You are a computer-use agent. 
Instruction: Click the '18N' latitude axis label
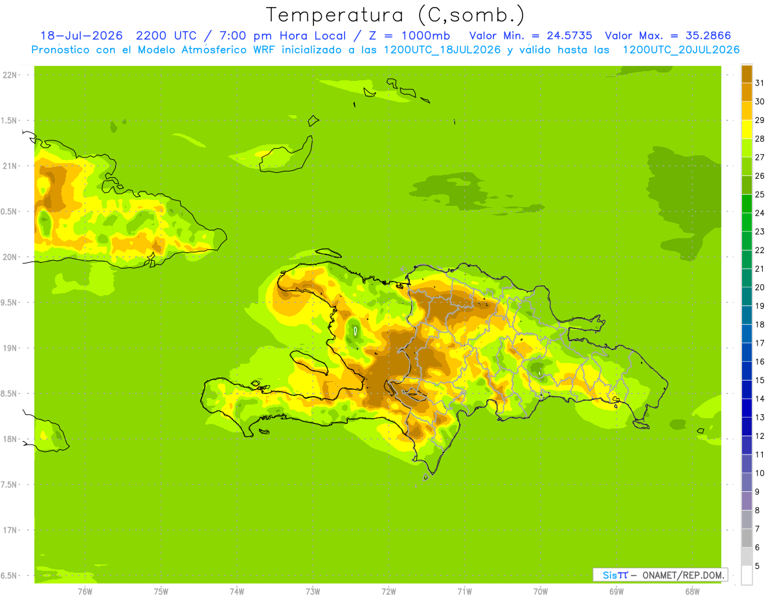click(x=9, y=439)
